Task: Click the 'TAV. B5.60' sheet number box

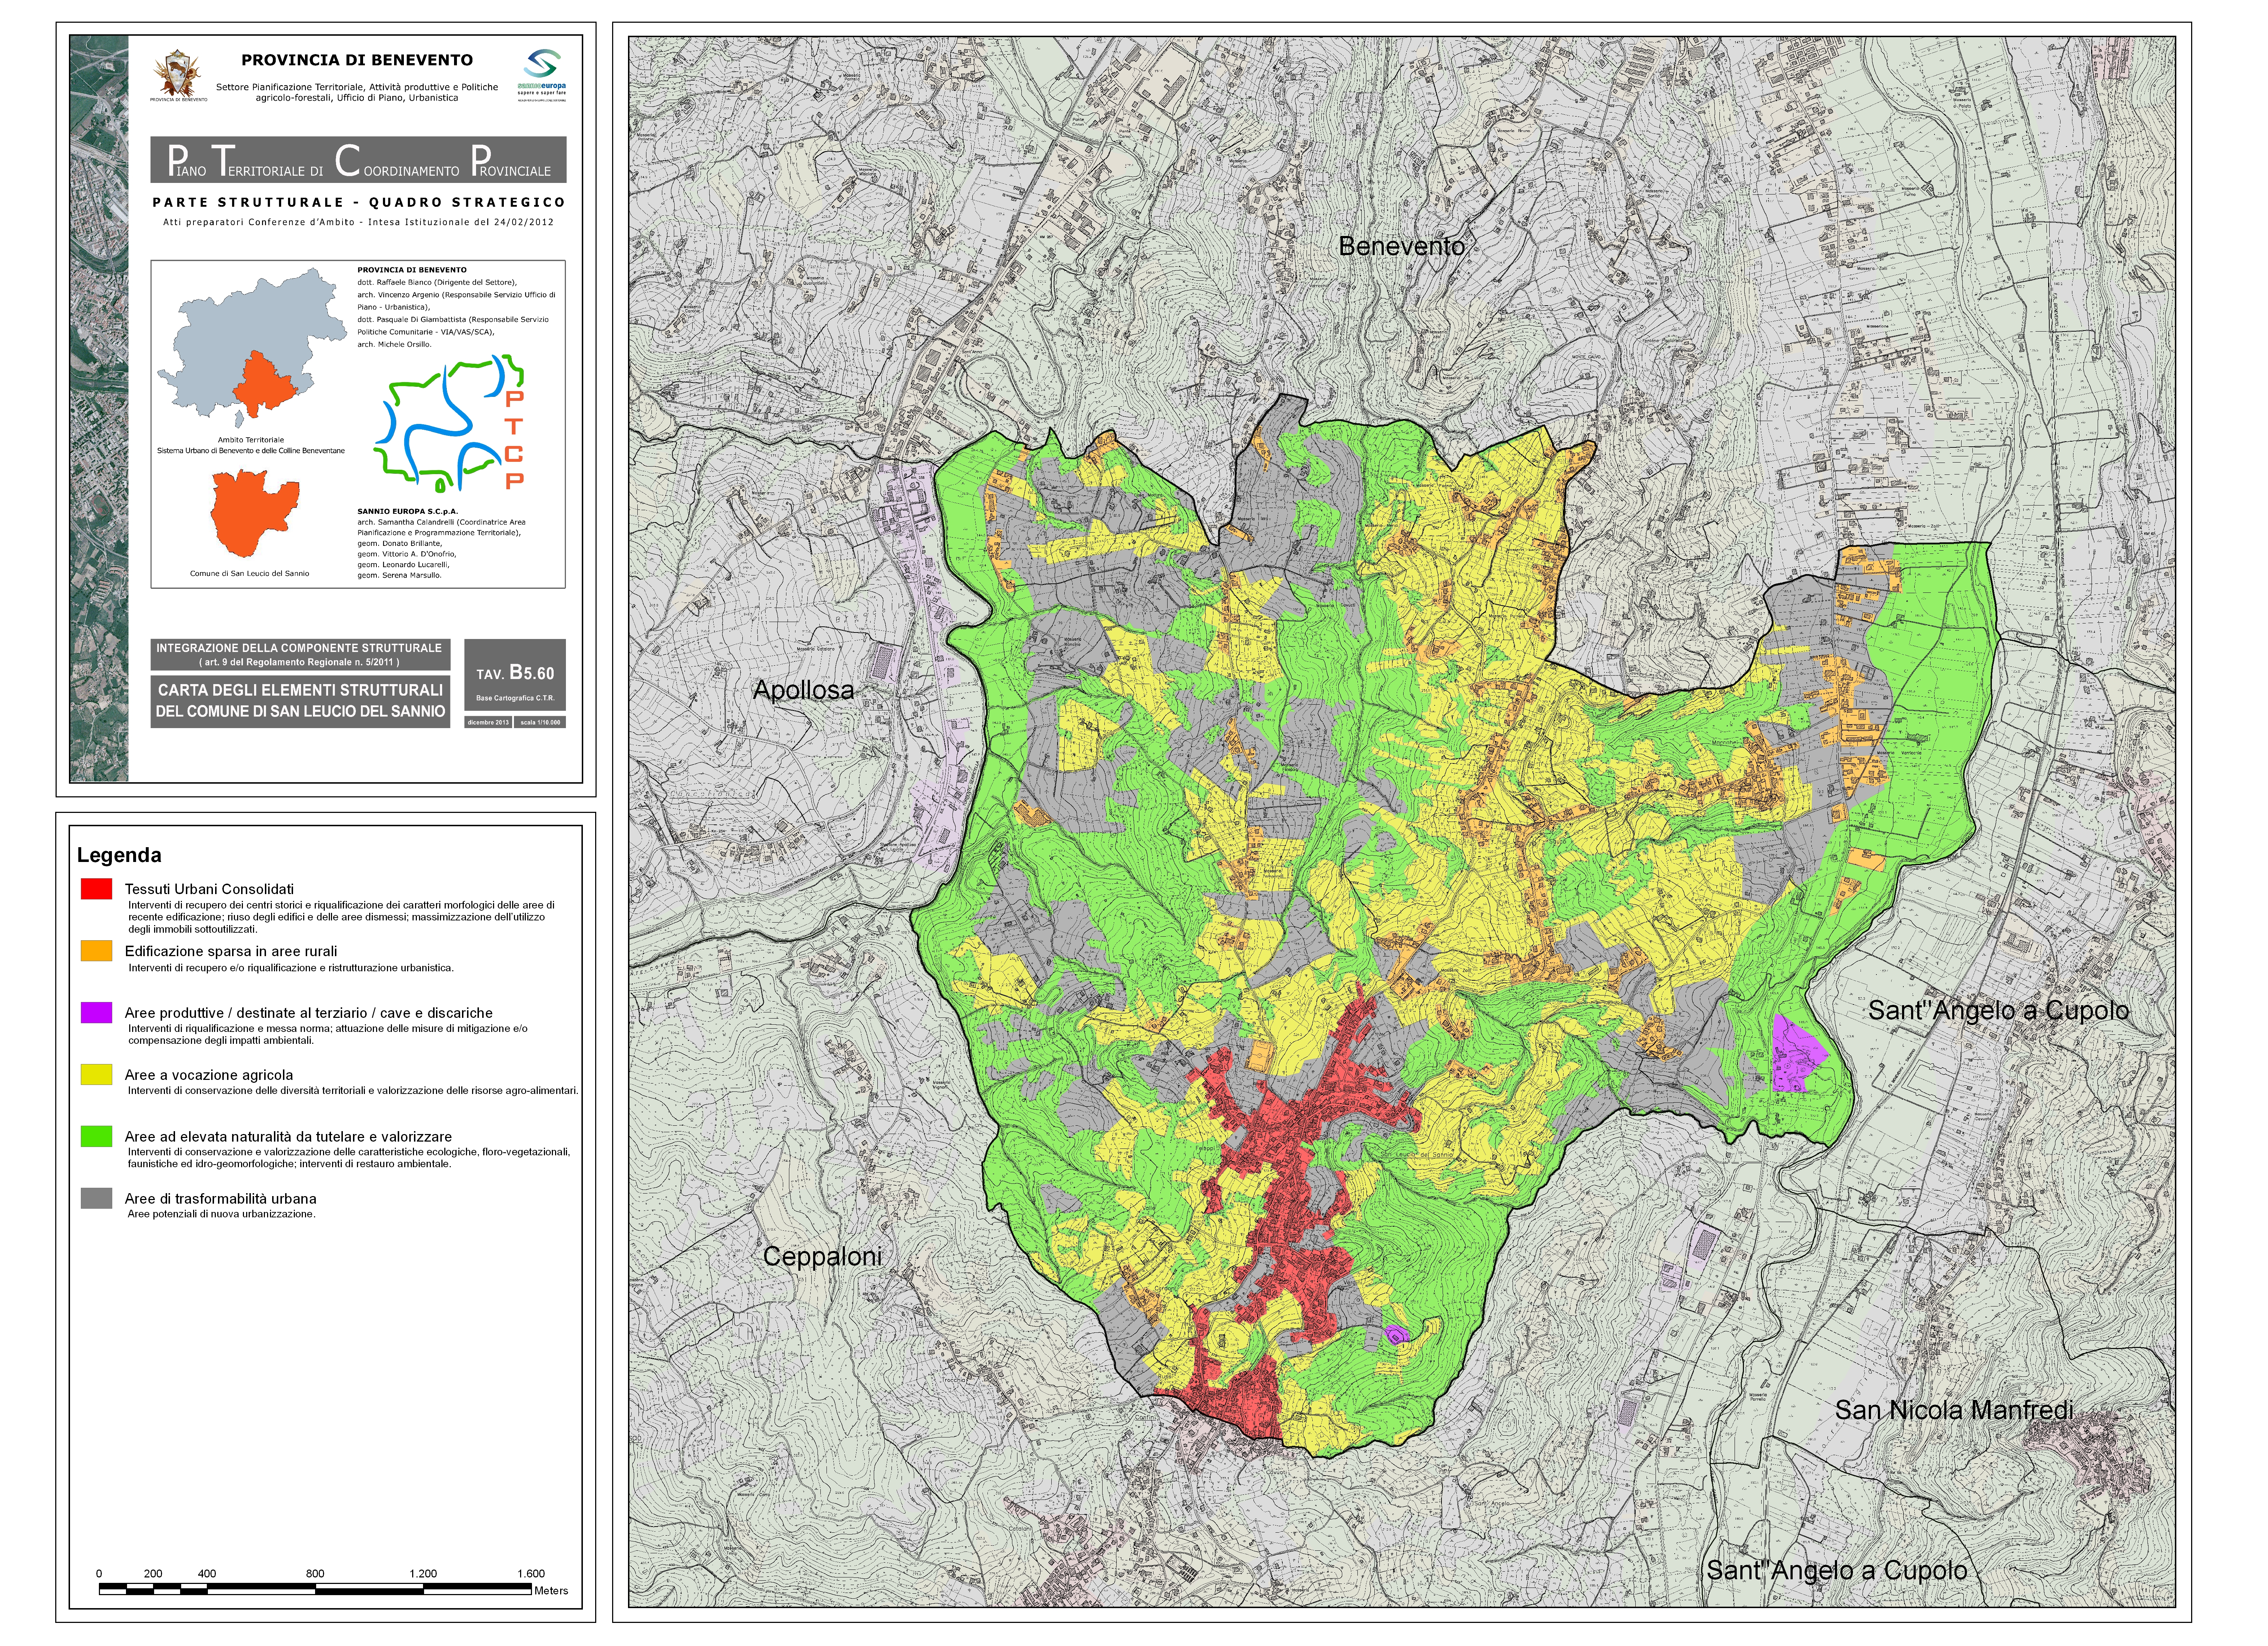Action: (x=515, y=675)
